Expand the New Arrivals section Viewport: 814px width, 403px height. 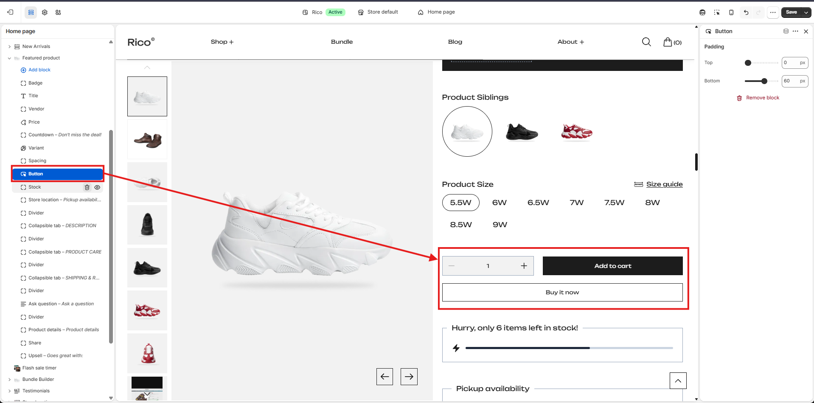[x=9, y=47]
